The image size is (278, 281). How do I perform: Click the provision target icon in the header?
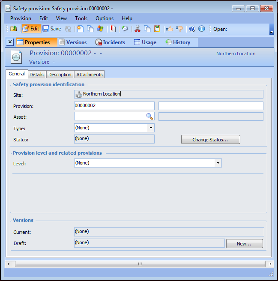(x=16, y=57)
